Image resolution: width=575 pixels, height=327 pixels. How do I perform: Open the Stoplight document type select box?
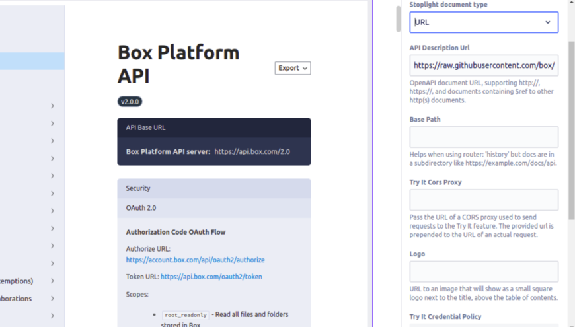483,22
